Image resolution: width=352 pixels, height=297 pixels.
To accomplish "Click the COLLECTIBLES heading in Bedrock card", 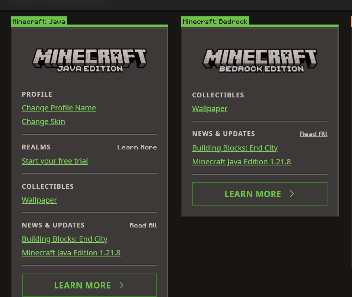I will (218, 95).
